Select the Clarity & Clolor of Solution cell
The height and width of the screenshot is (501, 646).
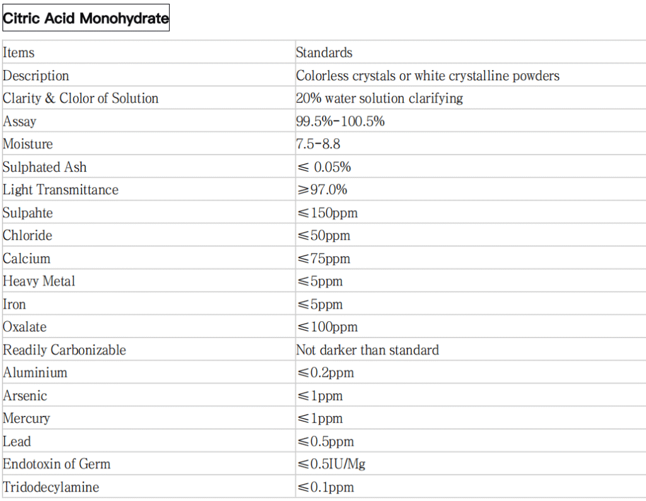[81, 98]
